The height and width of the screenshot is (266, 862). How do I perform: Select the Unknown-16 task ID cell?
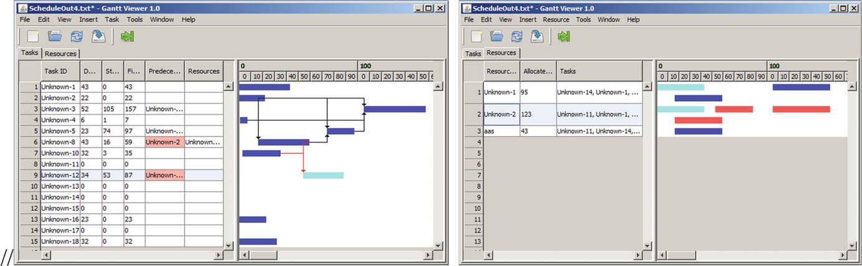pos(60,219)
